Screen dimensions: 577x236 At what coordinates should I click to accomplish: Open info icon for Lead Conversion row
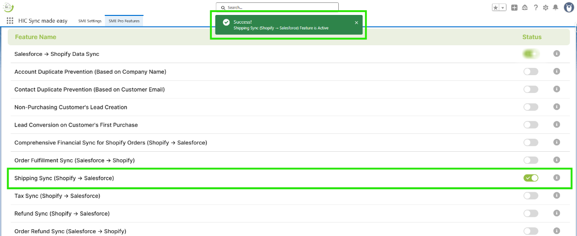click(x=557, y=124)
